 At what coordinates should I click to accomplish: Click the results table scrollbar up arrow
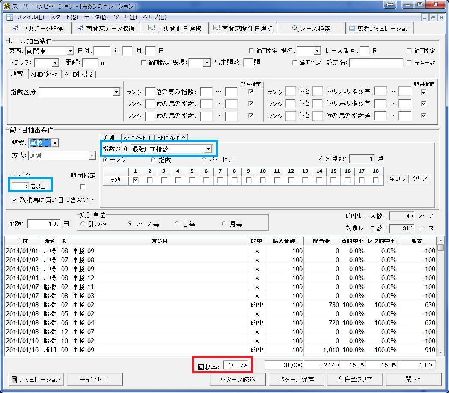pyautogui.click(x=441, y=240)
